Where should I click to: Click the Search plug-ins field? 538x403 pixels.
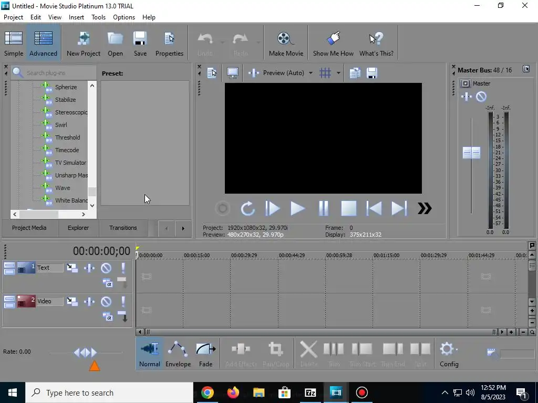click(54, 72)
